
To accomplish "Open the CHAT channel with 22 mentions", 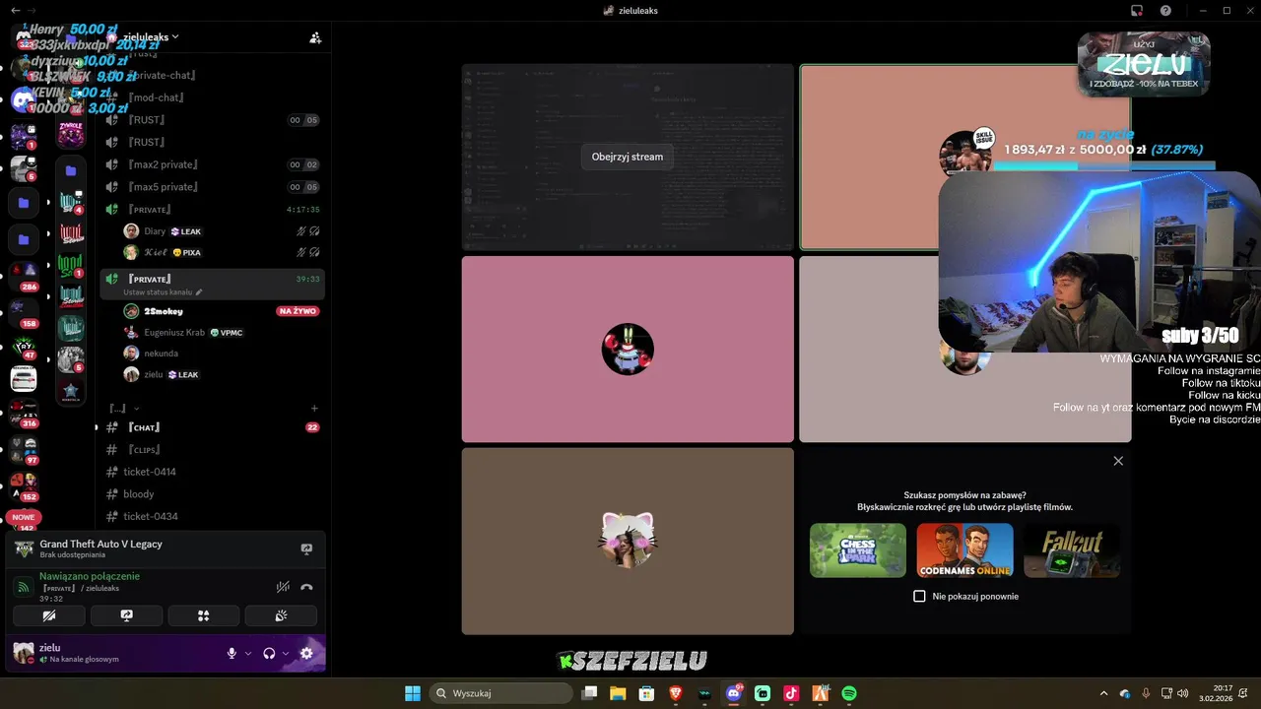I will pos(212,427).
